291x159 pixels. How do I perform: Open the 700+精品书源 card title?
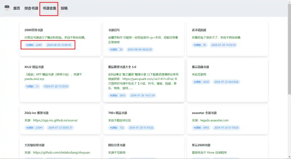coord(118,113)
